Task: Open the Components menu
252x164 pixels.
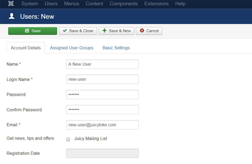Action: (124, 4)
